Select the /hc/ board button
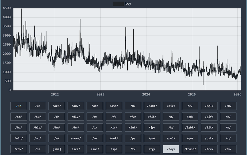The height and width of the screenshot is (155, 247). (19, 127)
